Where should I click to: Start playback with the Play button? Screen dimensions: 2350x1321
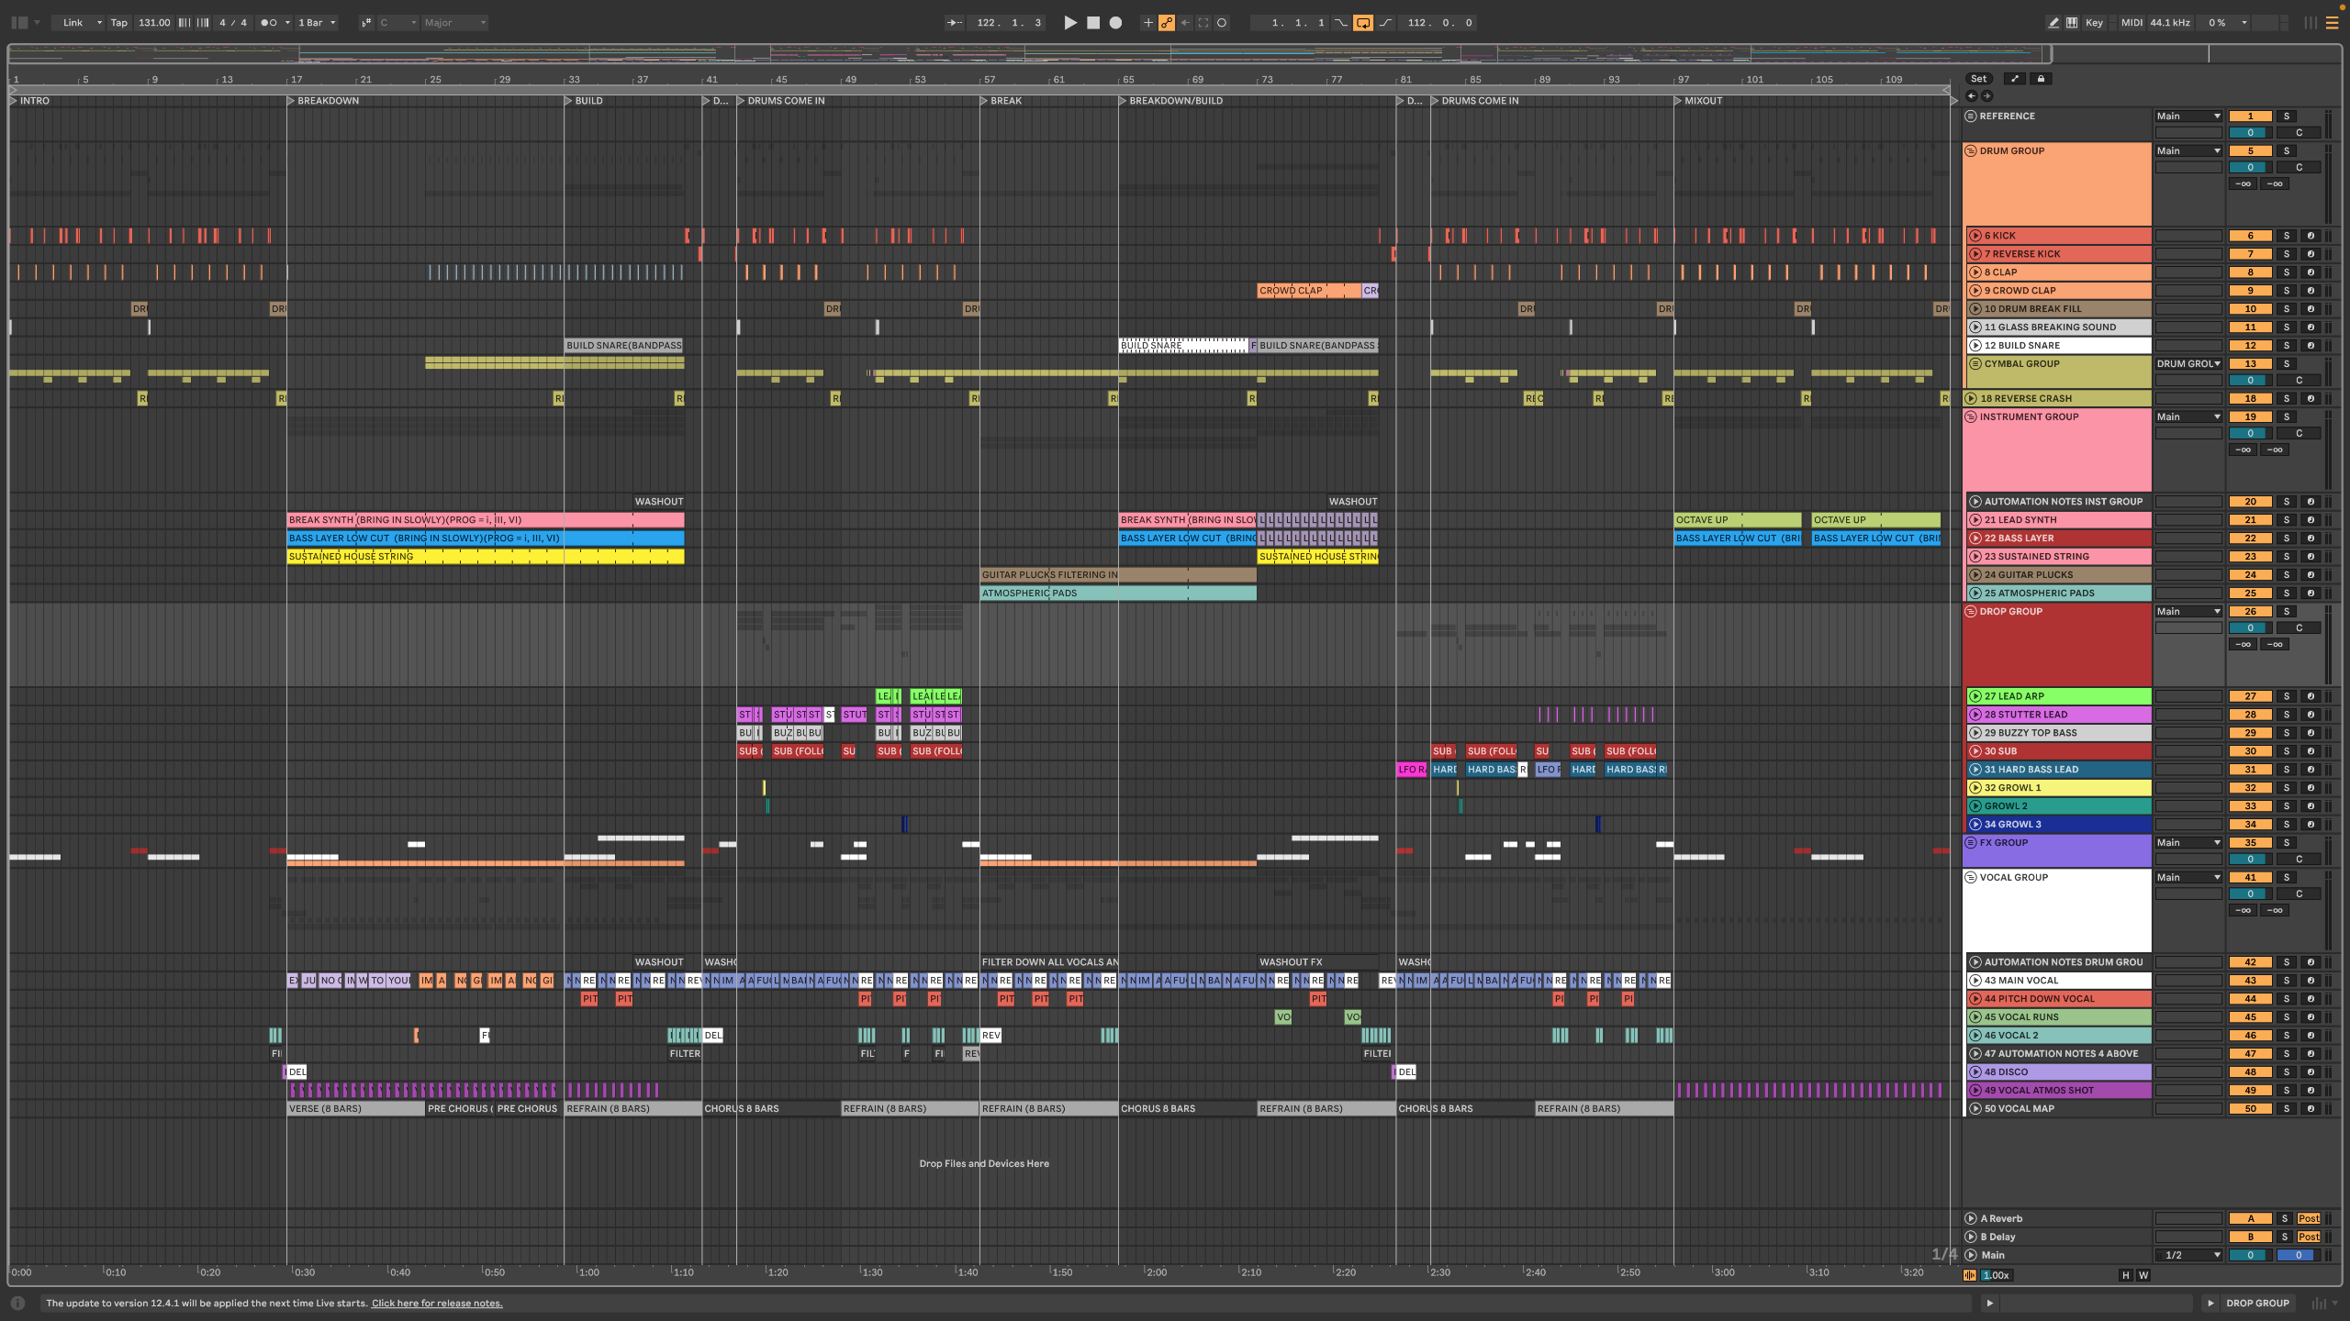tap(1070, 23)
